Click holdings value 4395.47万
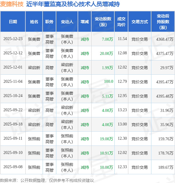The width and height of the screenshot is (175, 183). point(165,82)
